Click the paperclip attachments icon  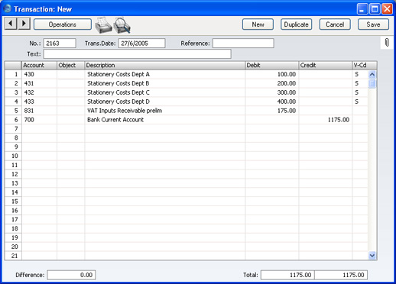pyautogui.click(x=387, y=43)
